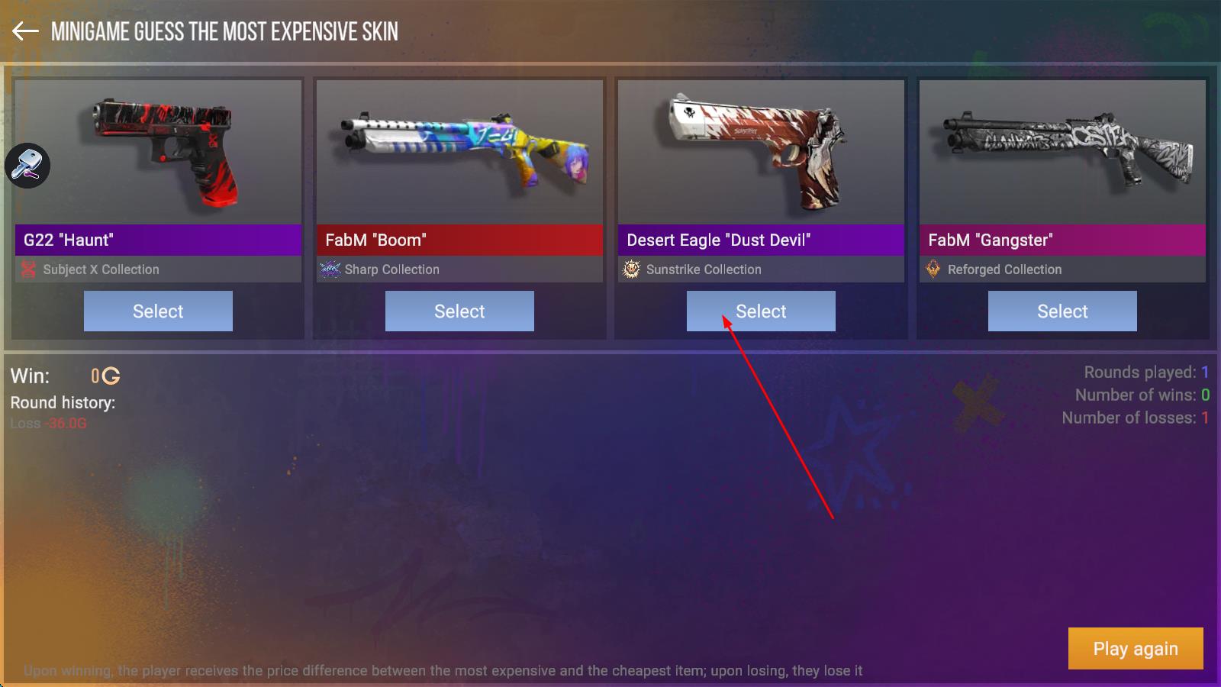The width and height of the screenshot is (1221, 687).
Task: Click the Reforged Collection emblem icon
Action: tap(933, 269)
